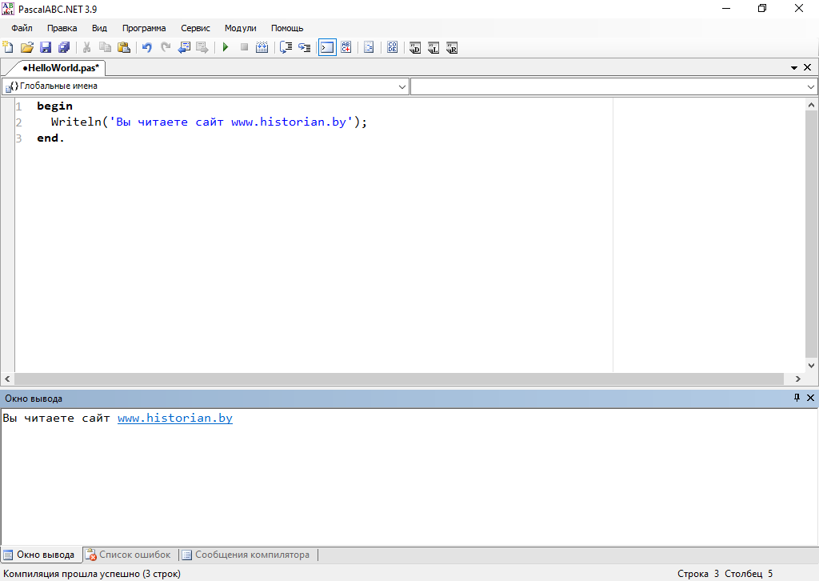Toggle the IntelliSense ABC toolbar button
The height and width of the screenshot is (581, 819).
coord(346,48)
